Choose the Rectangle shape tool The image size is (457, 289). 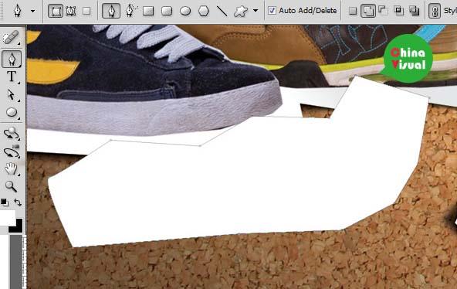(x=148, y=11)
